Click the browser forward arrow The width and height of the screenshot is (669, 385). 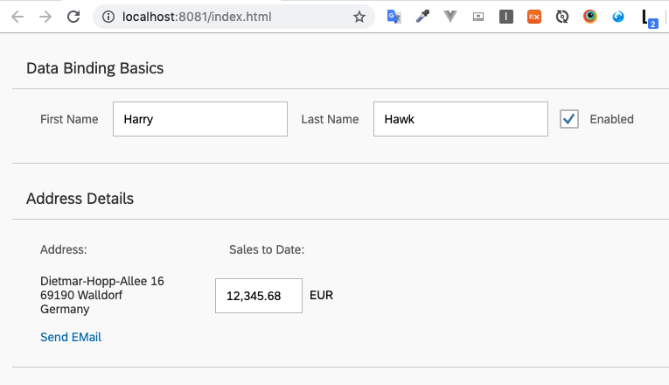pyautogui.click(x=45, y=17)
